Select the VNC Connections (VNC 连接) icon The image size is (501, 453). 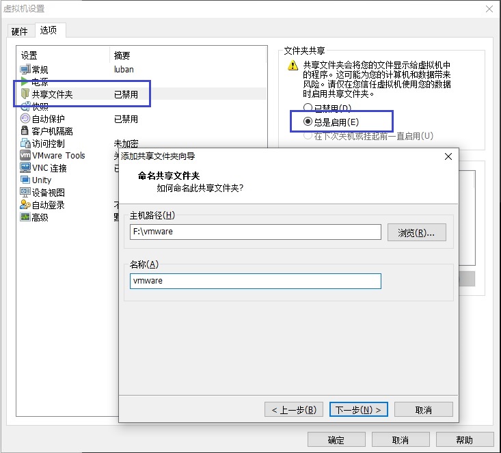click(x=25, y=168)
